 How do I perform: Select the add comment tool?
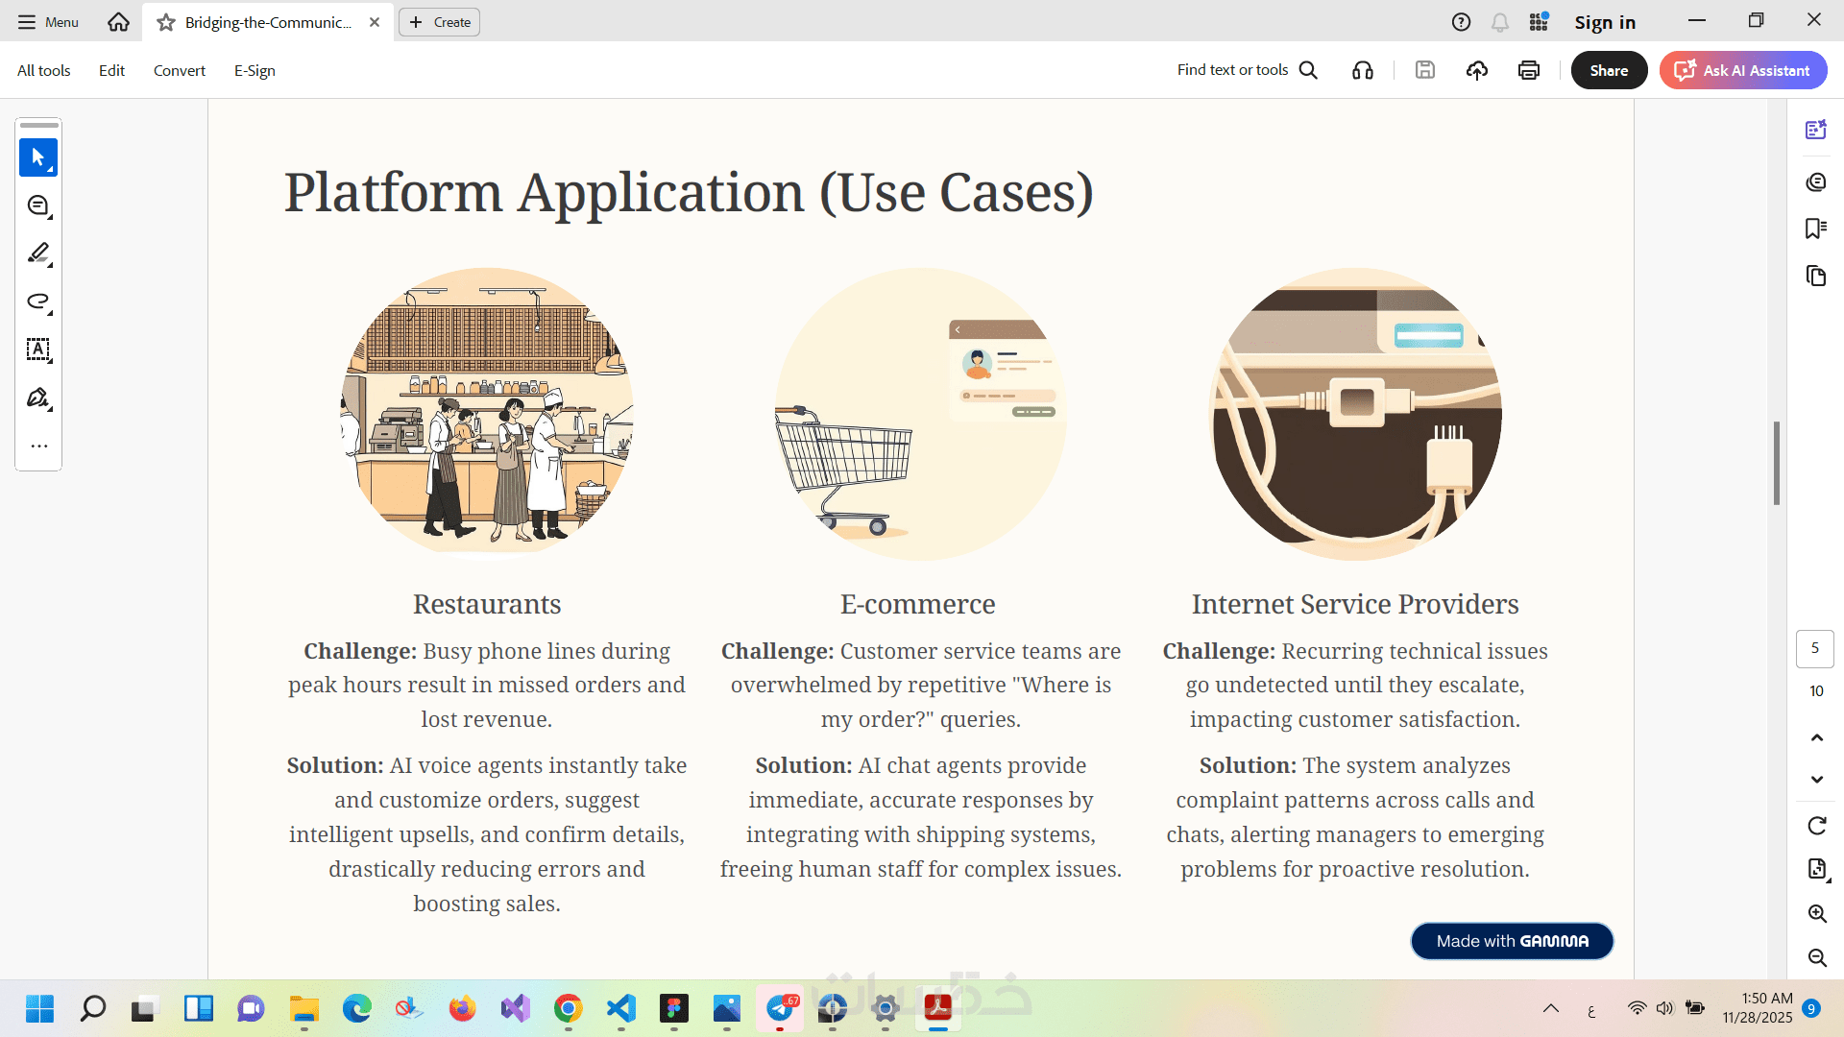click(38, 205)
